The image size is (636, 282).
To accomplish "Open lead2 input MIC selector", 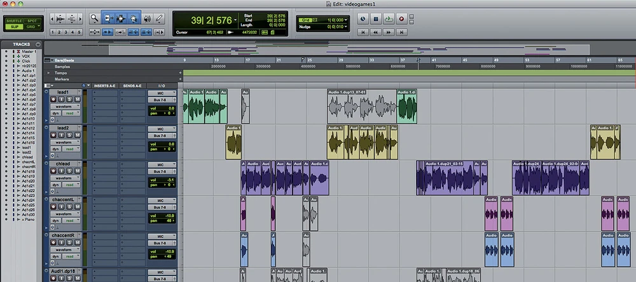I will click(162, 129).
